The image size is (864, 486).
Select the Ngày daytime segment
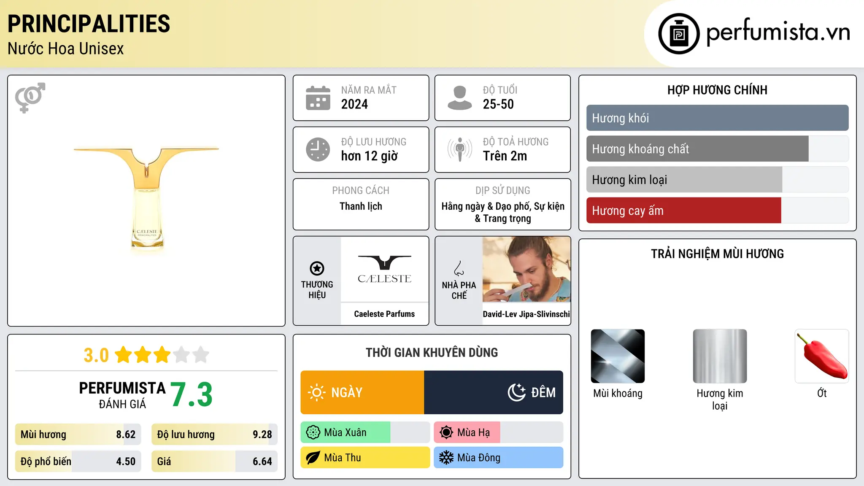(x=362, y=392)
